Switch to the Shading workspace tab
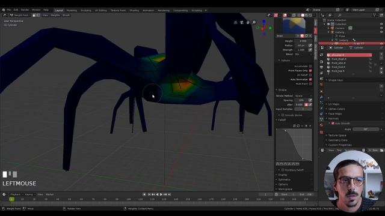Image resolution: width=385 pixels, height=216 pixels. pyautogui.click(x=134, y=10)
